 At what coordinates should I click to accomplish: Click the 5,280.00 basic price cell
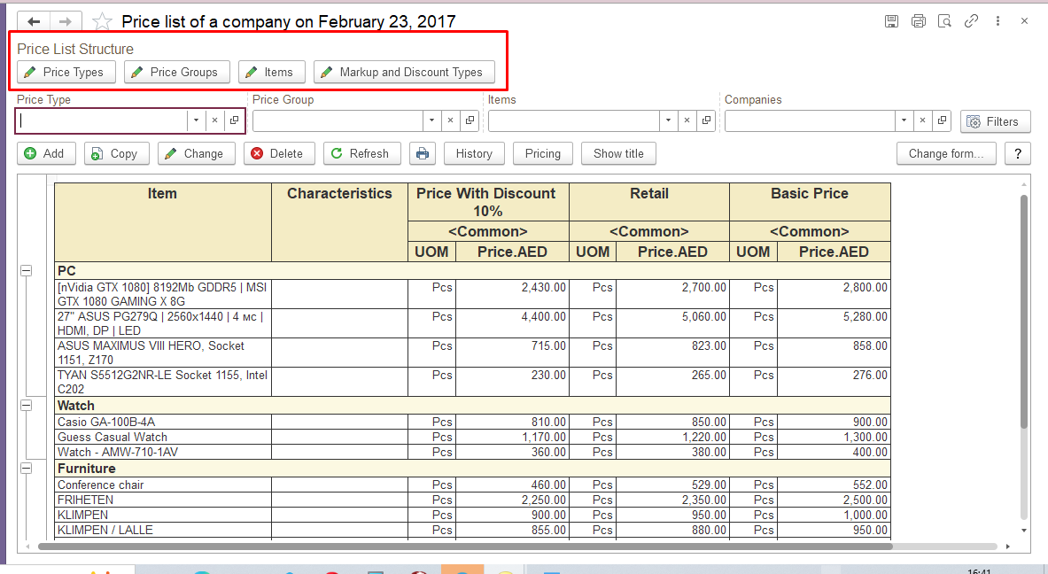click(835, 323)
